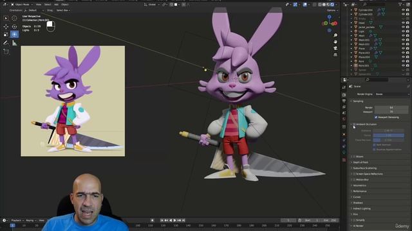Screen dimensions: 412x231
Task: Open the viewport View menu
Action: point(39,4)
